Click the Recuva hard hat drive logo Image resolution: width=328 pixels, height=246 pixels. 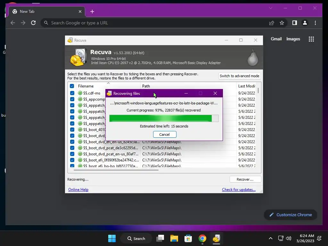tap(78, 57)
